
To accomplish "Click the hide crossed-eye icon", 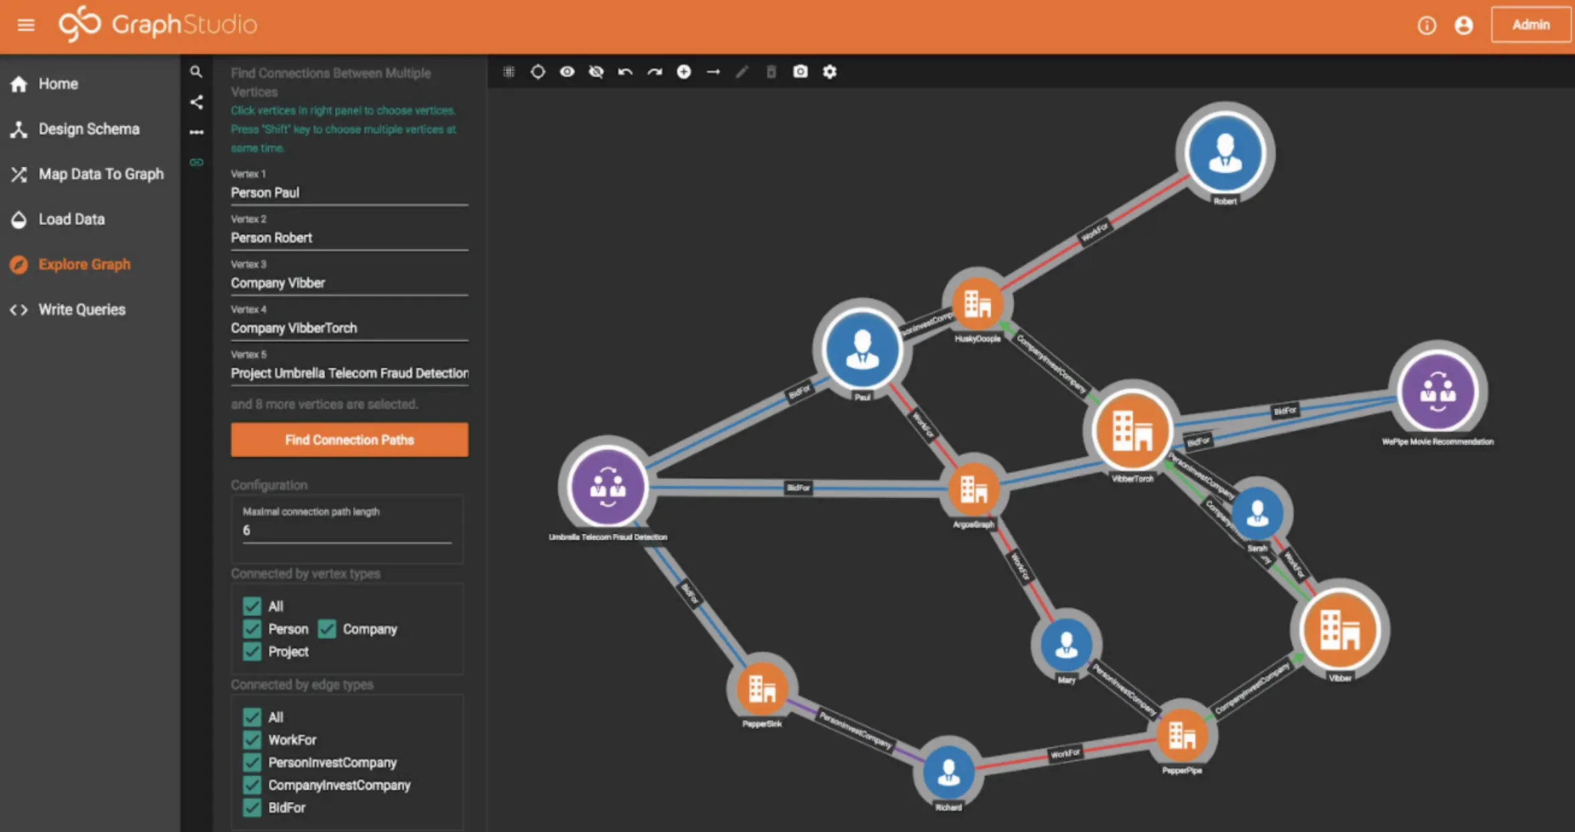I will coord(596,72).
